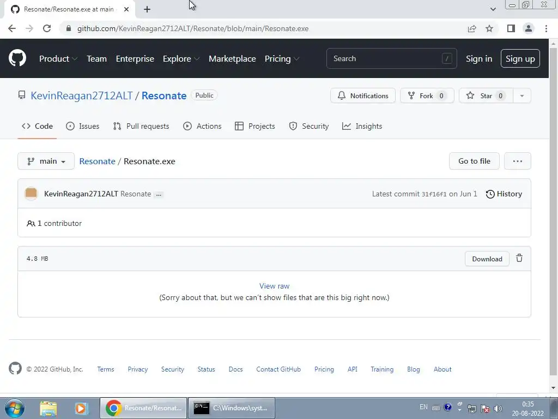Image resolution: width=558 pixels, height=419 pixels.
Task: Click Action Center flag tray icon
Action: (x=484, y=408)
